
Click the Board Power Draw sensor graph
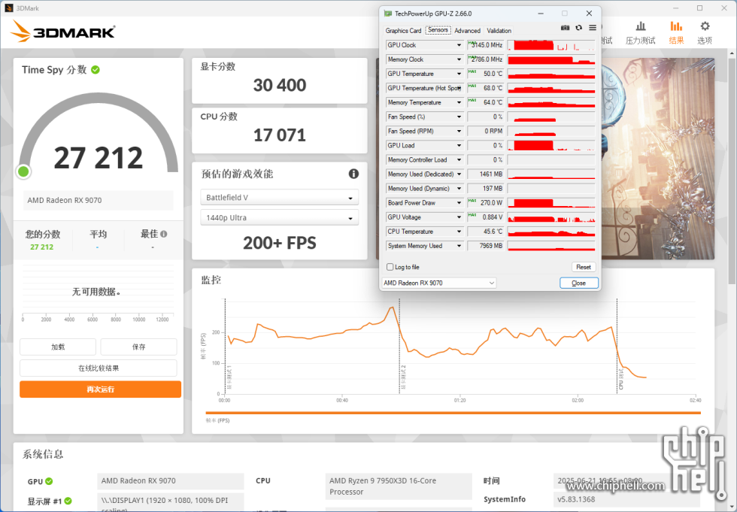coord(551,203)
